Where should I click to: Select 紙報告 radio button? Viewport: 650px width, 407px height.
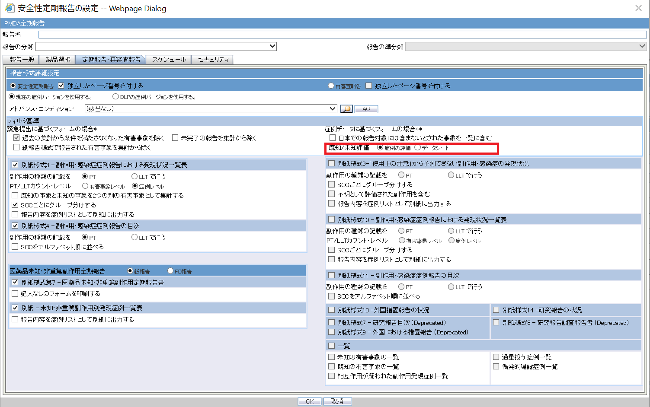[130, 271]
